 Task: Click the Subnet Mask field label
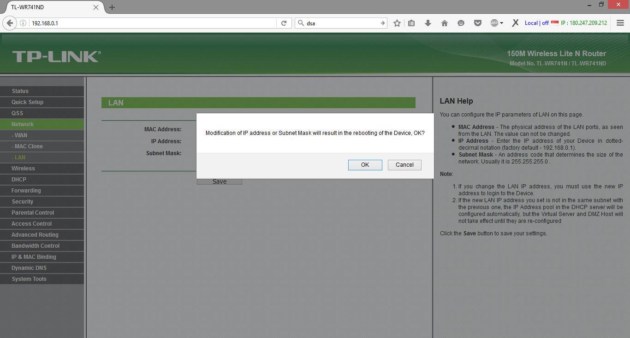(164, 153)
